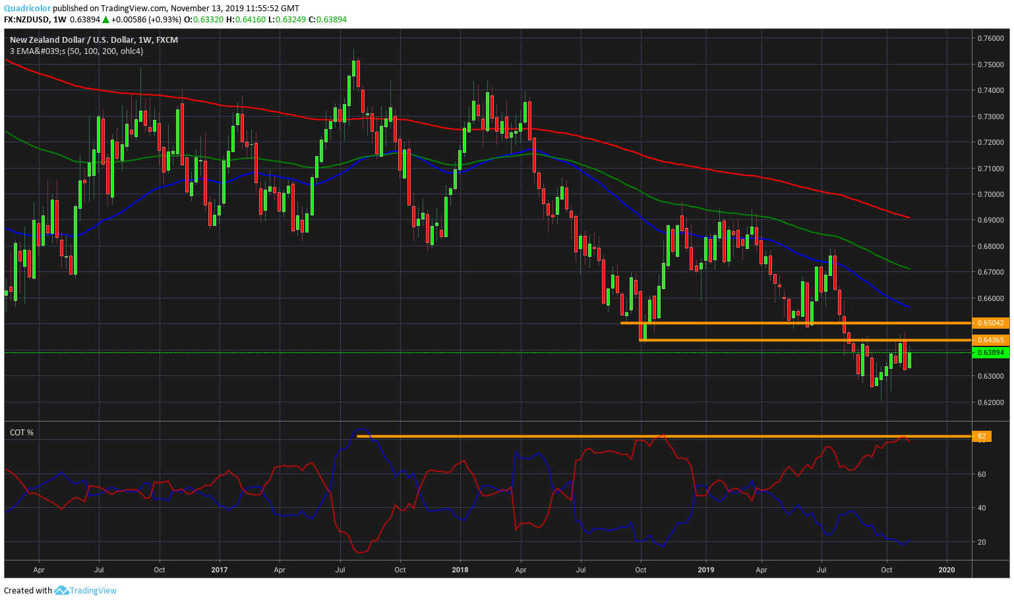The width and height of the screenshot is (1014, 602).
Task: Click the 0.66000 price axis value
Action: click(x=990, y=298)
